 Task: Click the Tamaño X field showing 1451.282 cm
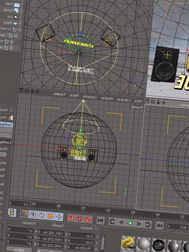(52, 233)
